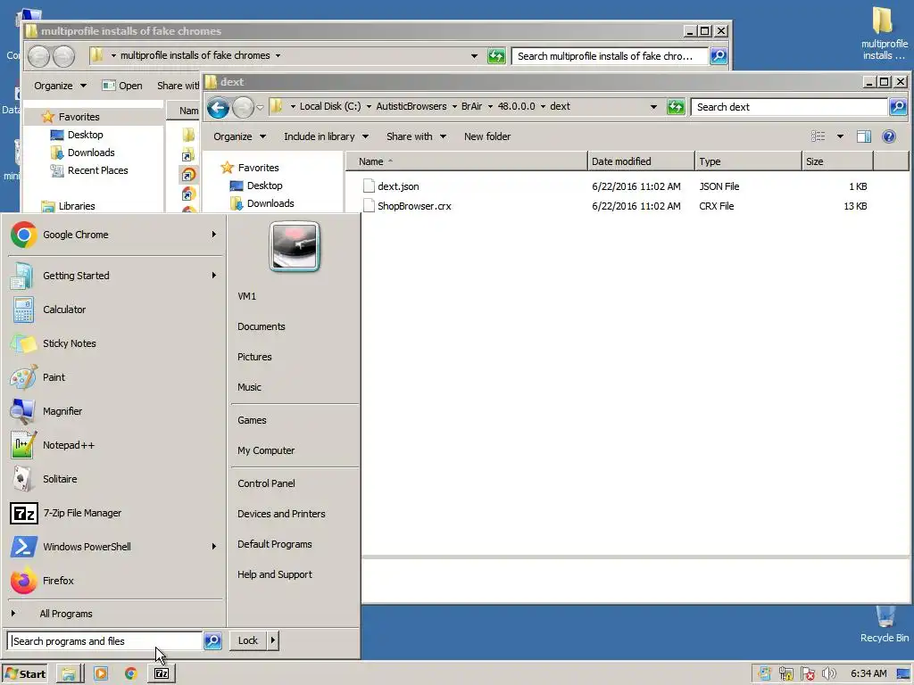
Task: Sort by Type column header
Action: pyautogui.click(x=748, y=161)
